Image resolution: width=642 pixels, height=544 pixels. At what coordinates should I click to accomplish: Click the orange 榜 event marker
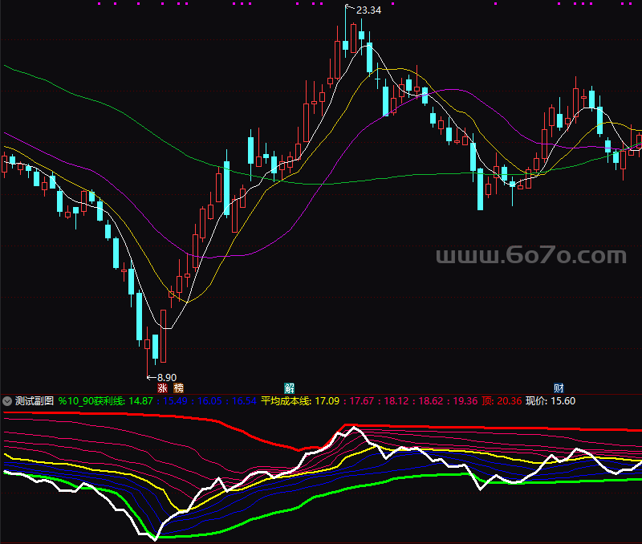178,388
